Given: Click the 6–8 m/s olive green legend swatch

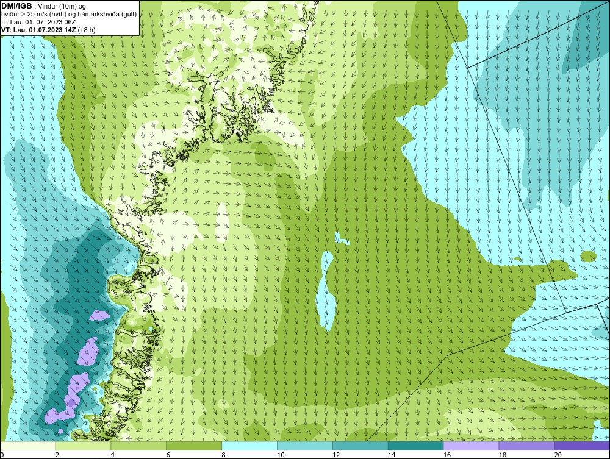Looking at the screenshot, I should click(x=194, y=446).
